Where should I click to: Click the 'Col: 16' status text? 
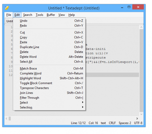click(x=93, y=123)
